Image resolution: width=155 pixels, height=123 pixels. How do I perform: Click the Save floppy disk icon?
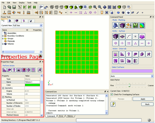pyautogui.click(x=14, y=7)
